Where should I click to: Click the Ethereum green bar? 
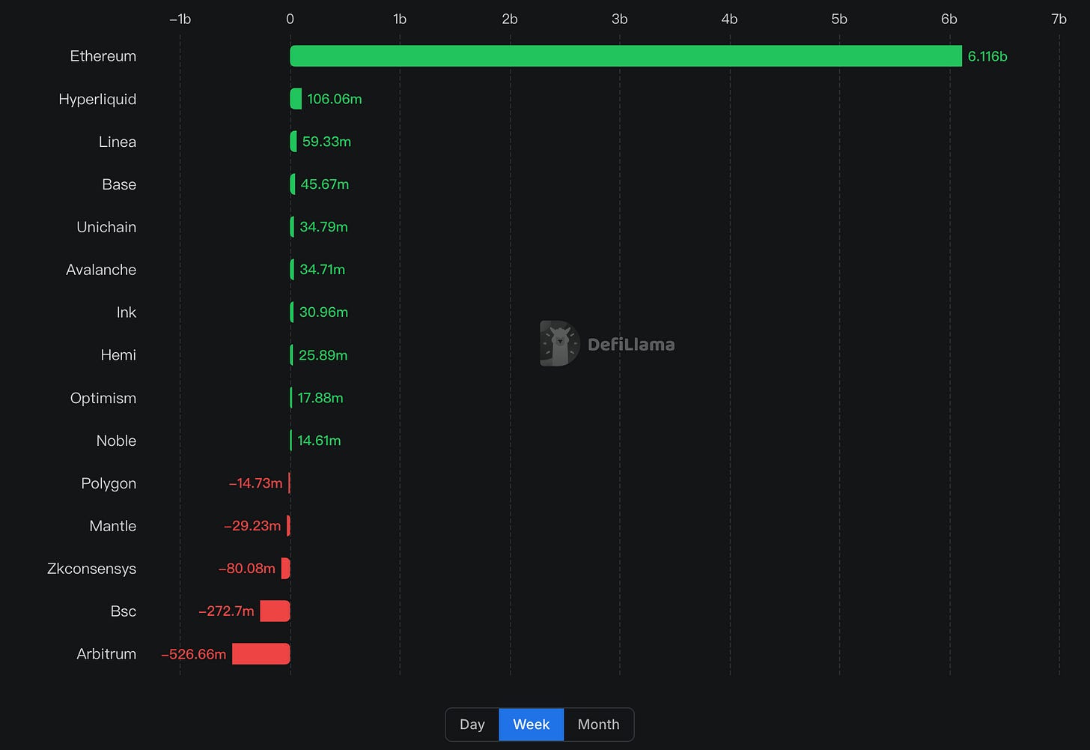point(626,56)
